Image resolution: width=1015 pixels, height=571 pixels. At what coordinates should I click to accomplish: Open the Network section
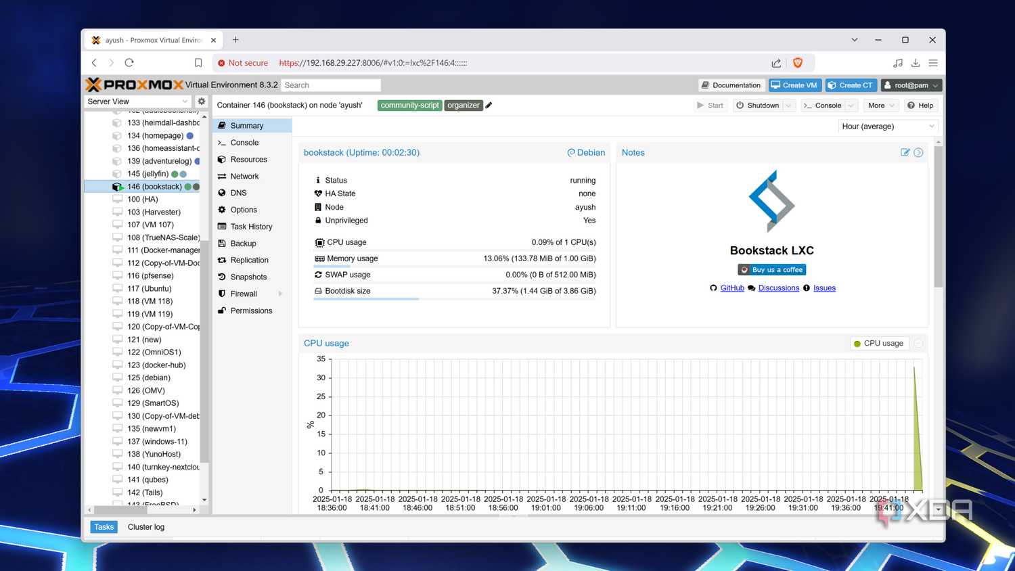(252, 177)
